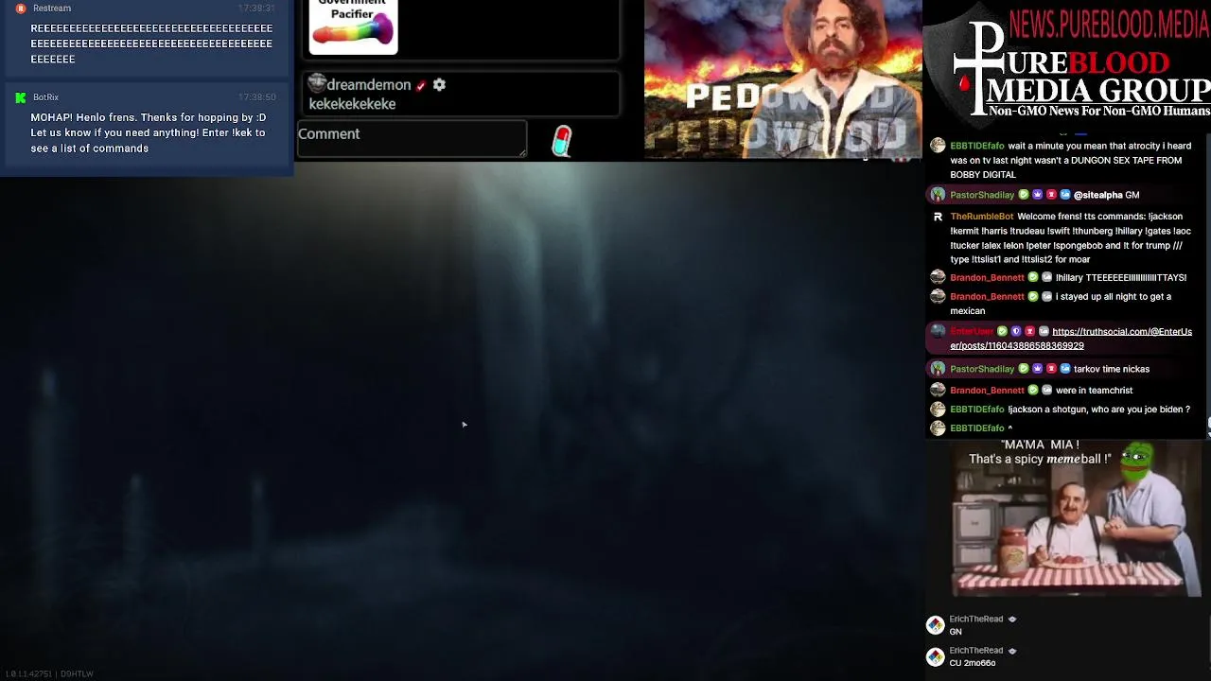
Task: Click the 17:38:50 timestamp
Action: (256, 97)
